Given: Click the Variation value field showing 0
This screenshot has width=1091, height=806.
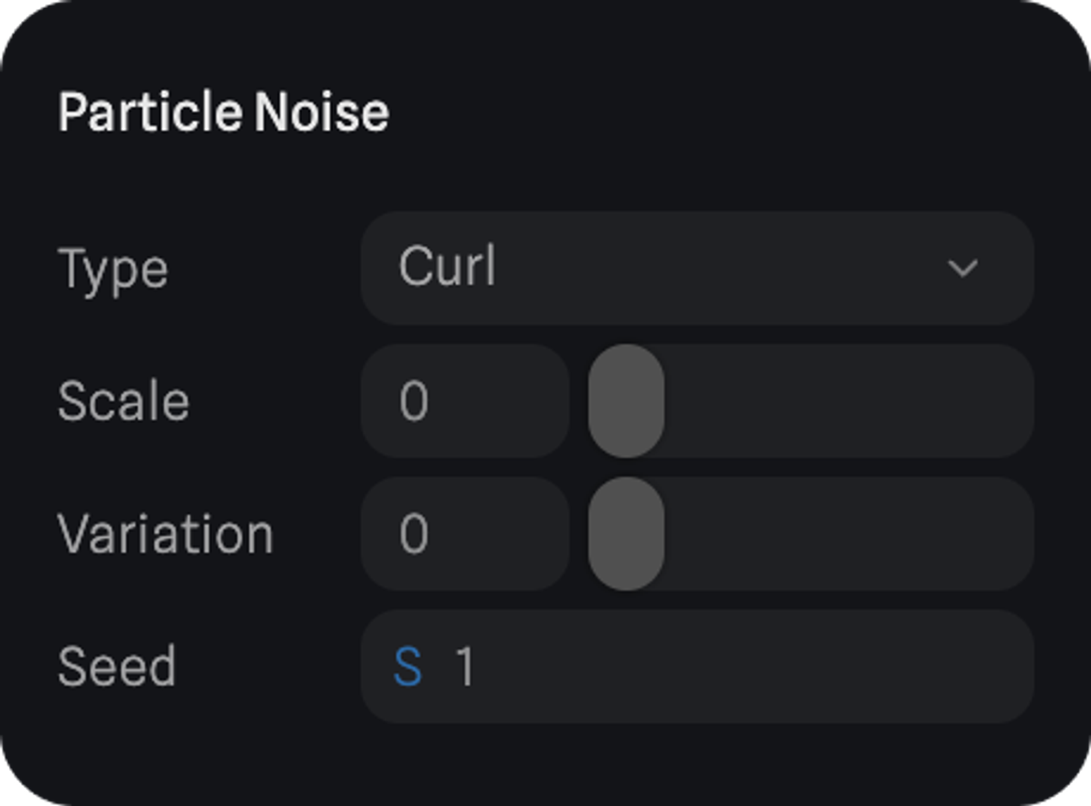Looking at the screenshot, I should click(465, 534).
